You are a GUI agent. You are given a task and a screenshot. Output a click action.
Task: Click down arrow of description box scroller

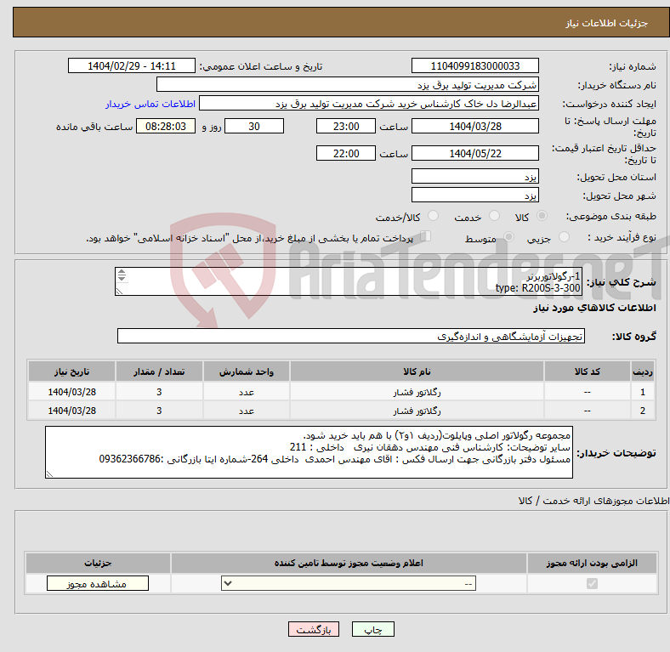coord(122,278)
